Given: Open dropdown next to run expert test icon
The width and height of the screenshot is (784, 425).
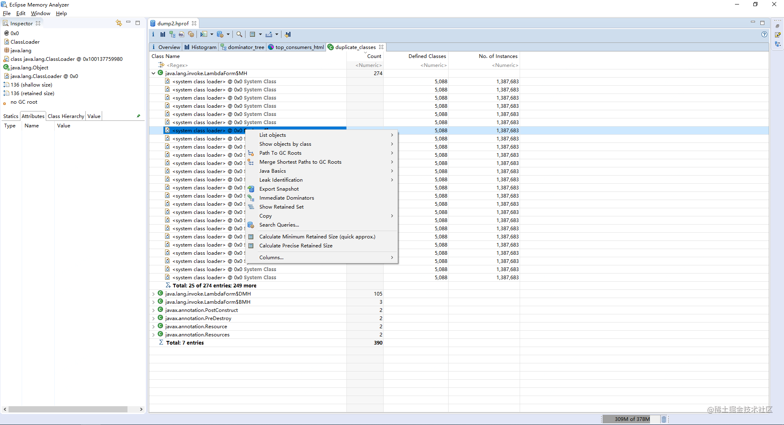Looking at the screenshot, I should click(x=212, y=34).
